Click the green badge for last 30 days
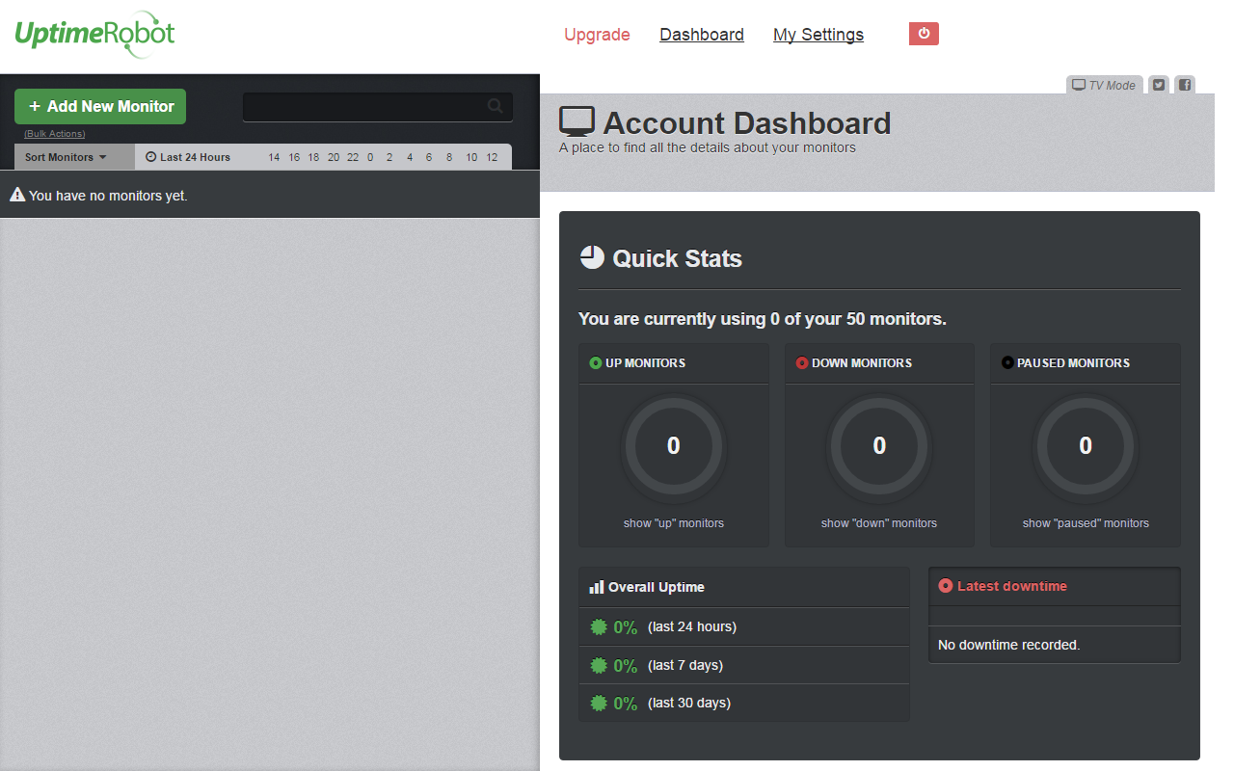The height and width of the screenshot is (771, 1234). [x=599, y=703]
